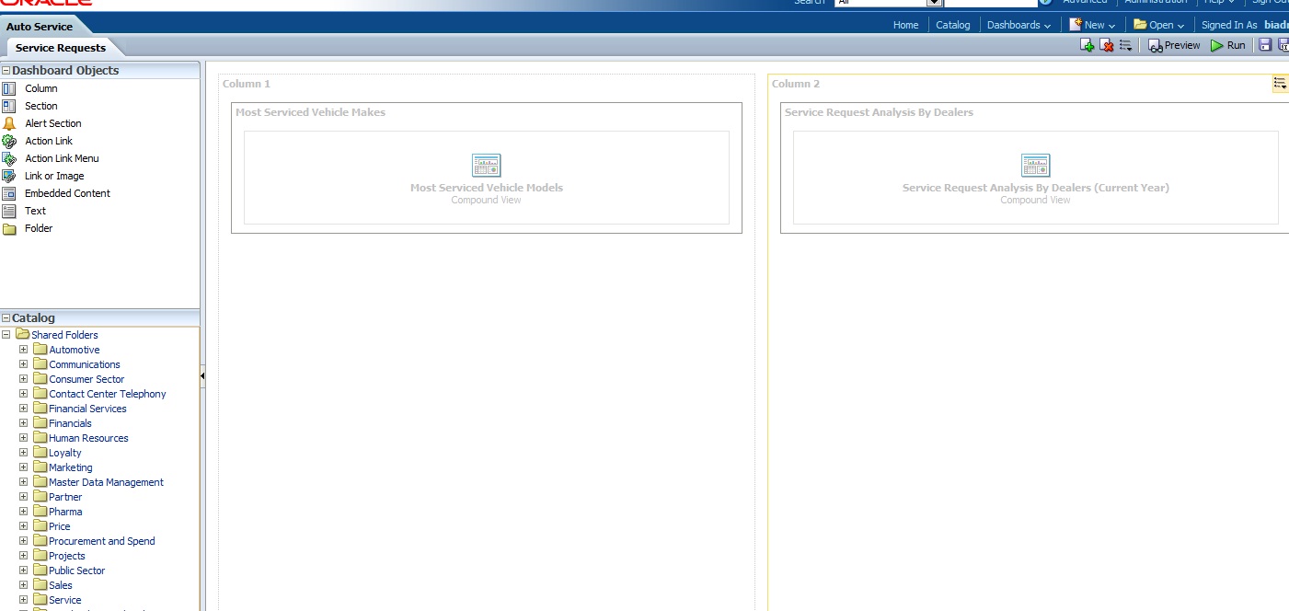
Task: Click the Add Dashboard Page icon
Action: point(1087,45)
